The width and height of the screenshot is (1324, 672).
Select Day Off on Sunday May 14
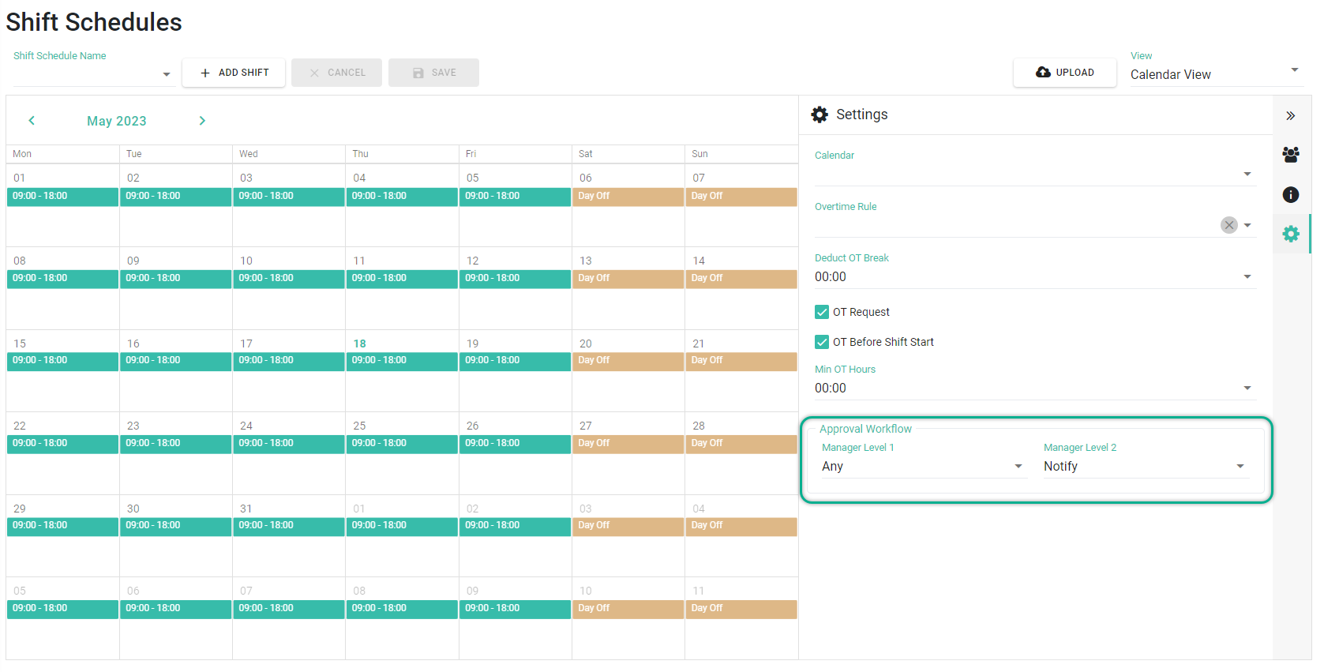(741, 279)
